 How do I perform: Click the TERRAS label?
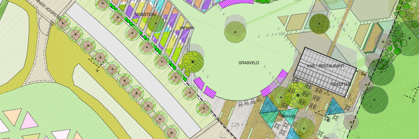point(287,116)
